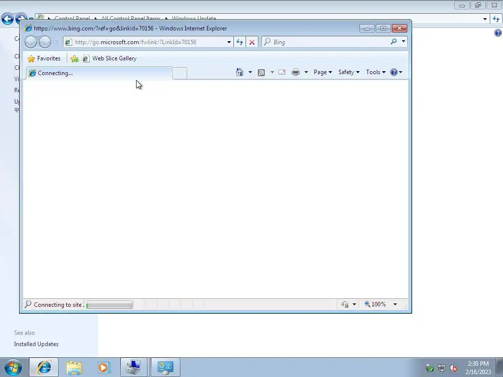Click Control Panel window Back button

point(8,19)
